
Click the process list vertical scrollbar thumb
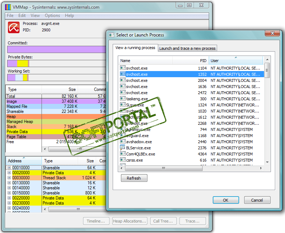[267, 70]
